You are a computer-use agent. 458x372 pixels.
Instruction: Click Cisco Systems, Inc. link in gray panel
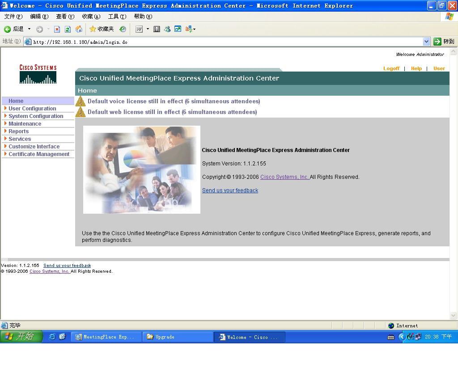click(x=284, y=177)
